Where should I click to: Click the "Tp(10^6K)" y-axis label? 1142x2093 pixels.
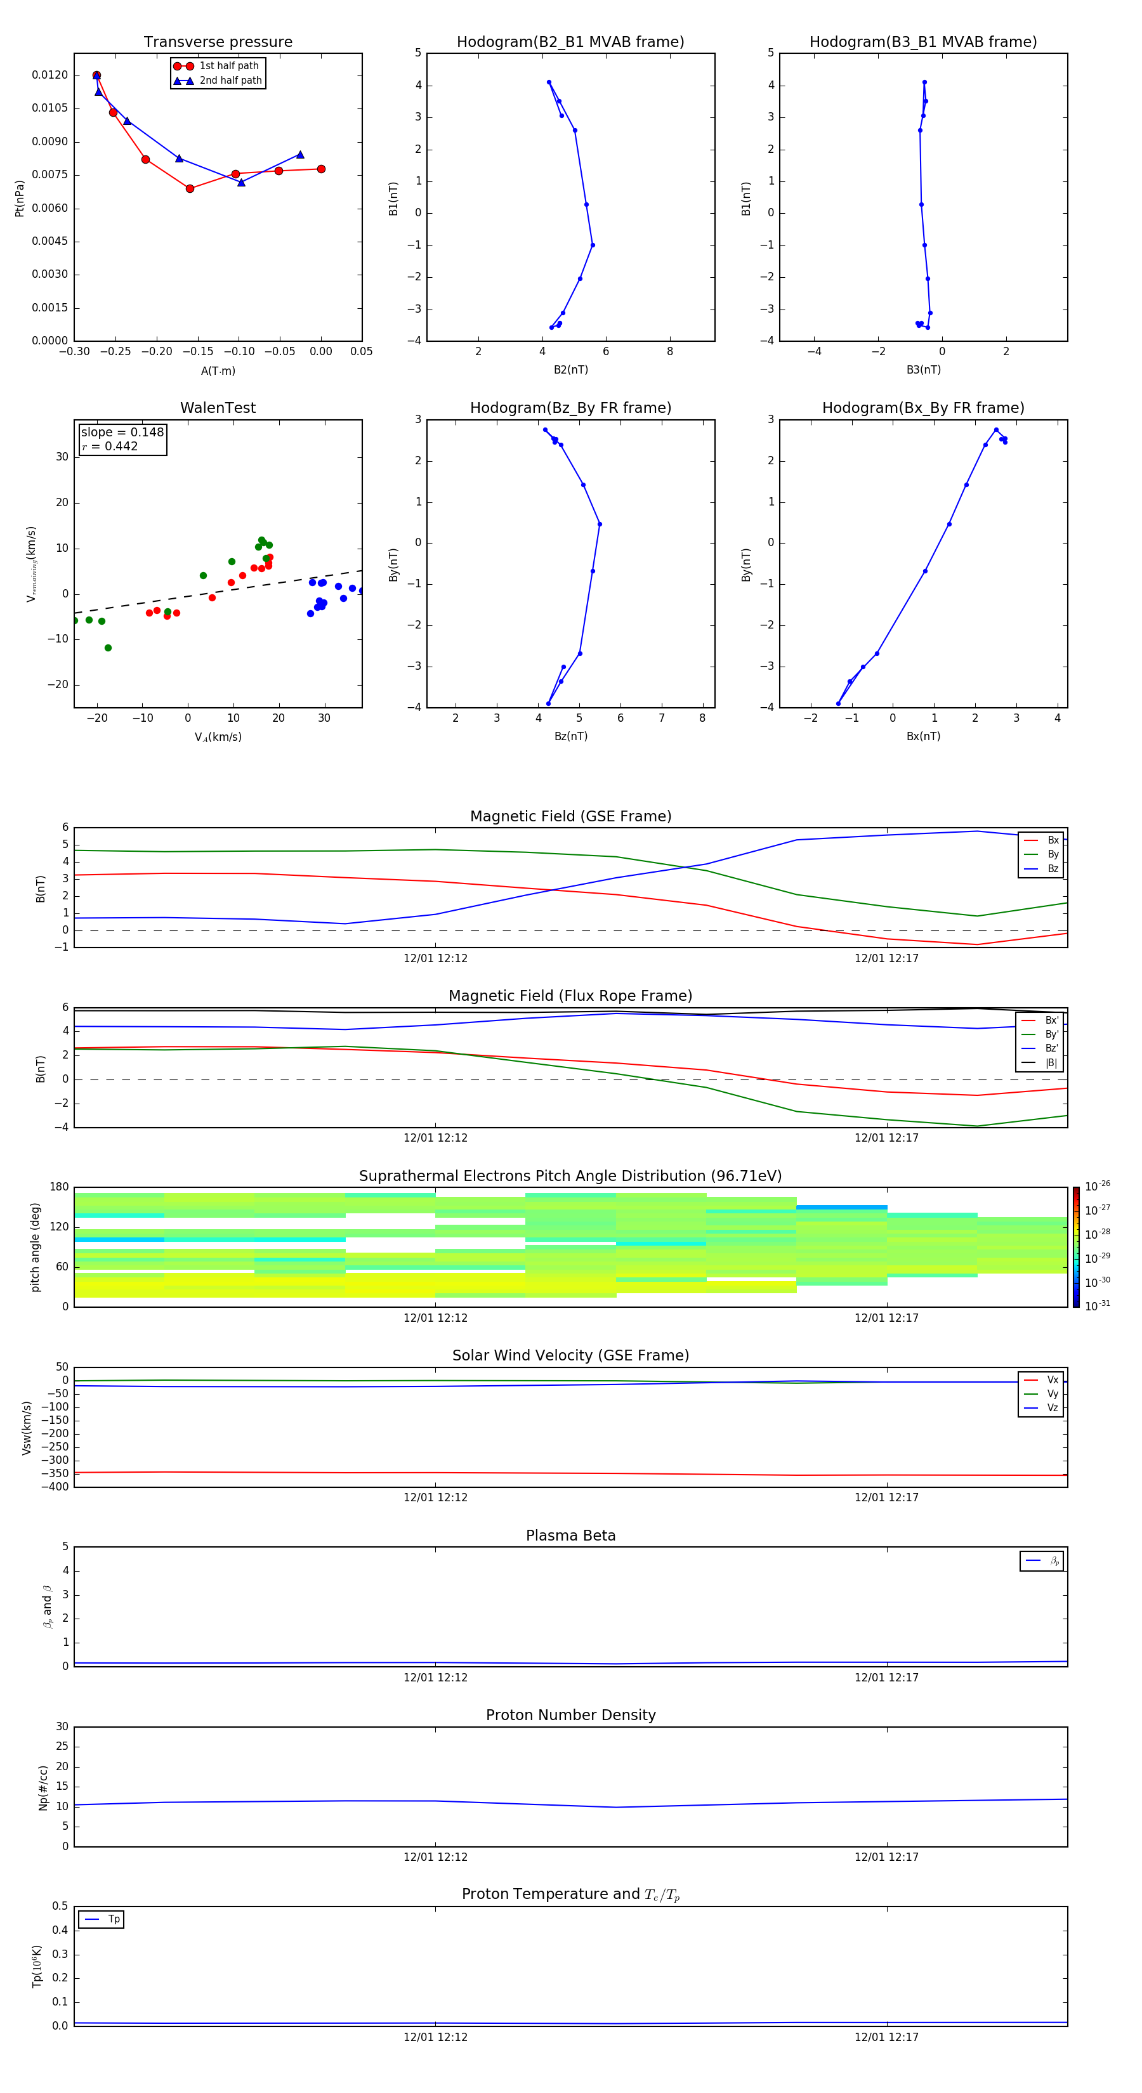click(37, 1966)
